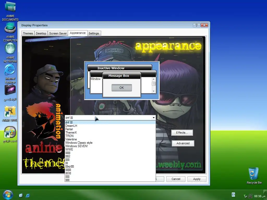
Task: Click the Effects... button
Action: pyautogui.click(x=182, y=133)
